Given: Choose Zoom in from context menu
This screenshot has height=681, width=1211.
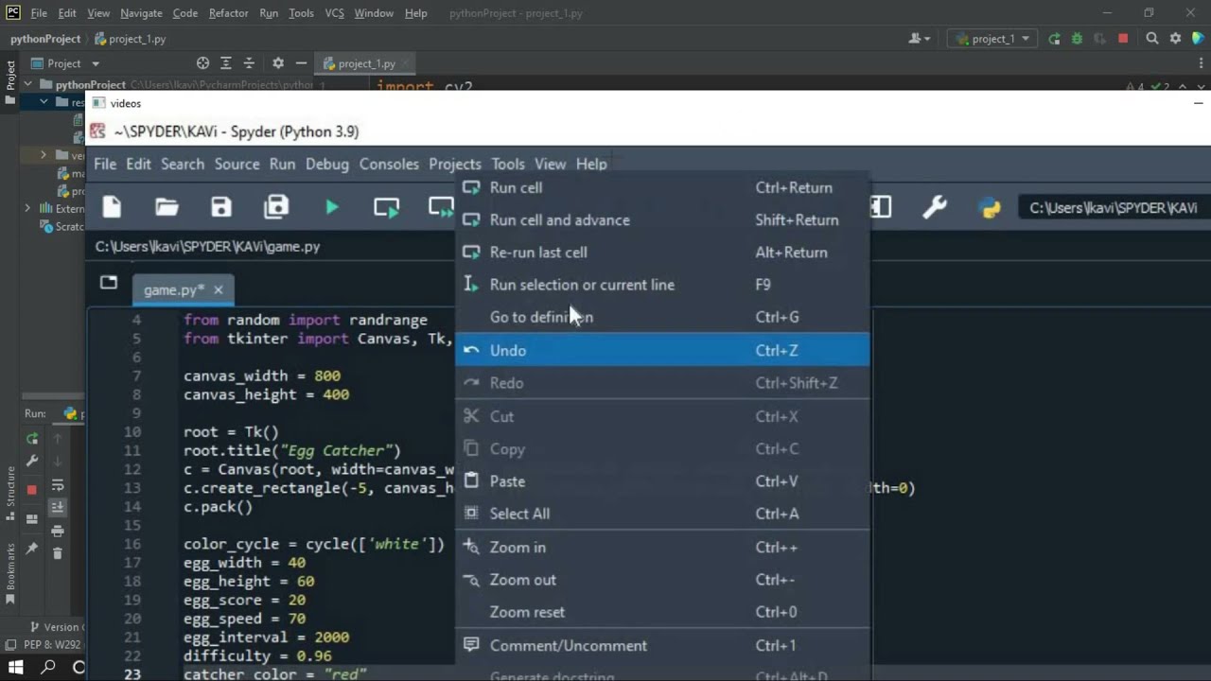Looking at the screenshot, I should pyautogui.click(x=661, y=548).
